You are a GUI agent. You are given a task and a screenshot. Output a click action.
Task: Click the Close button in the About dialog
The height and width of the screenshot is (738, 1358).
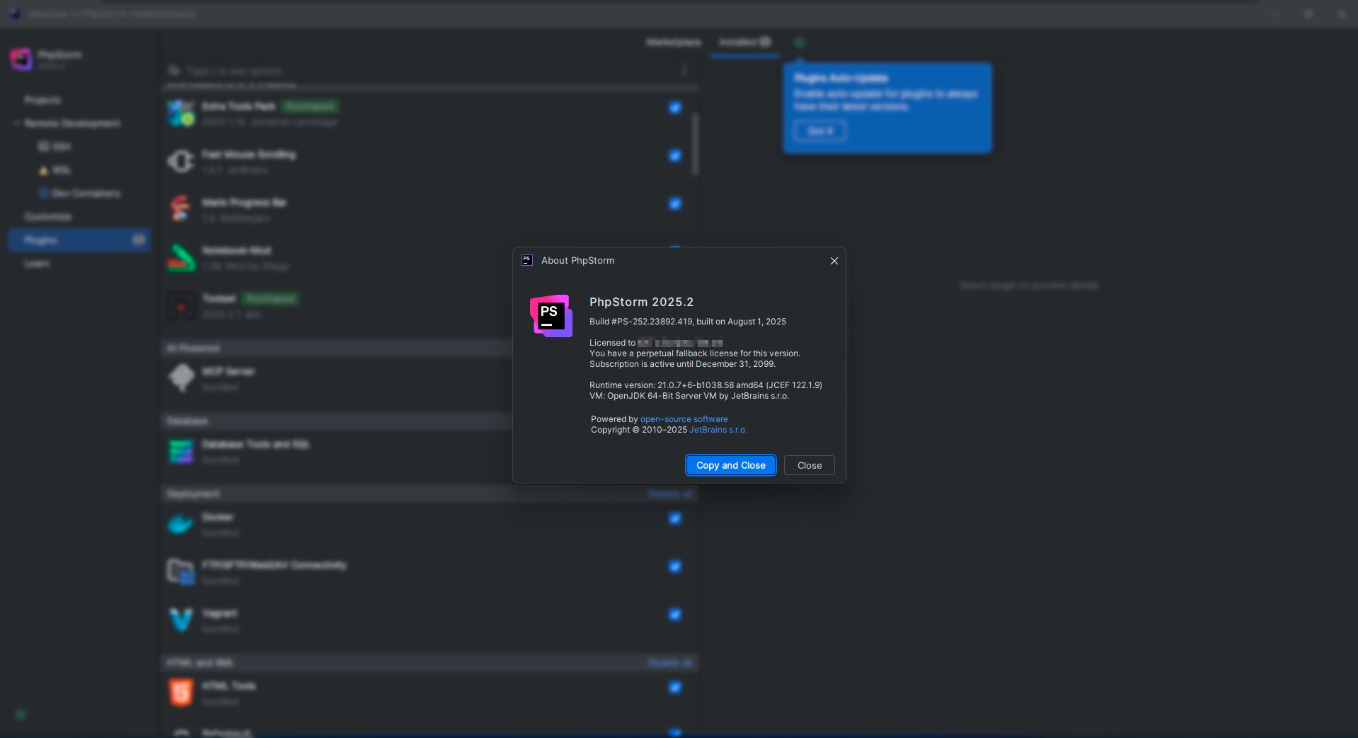point(810,465)
